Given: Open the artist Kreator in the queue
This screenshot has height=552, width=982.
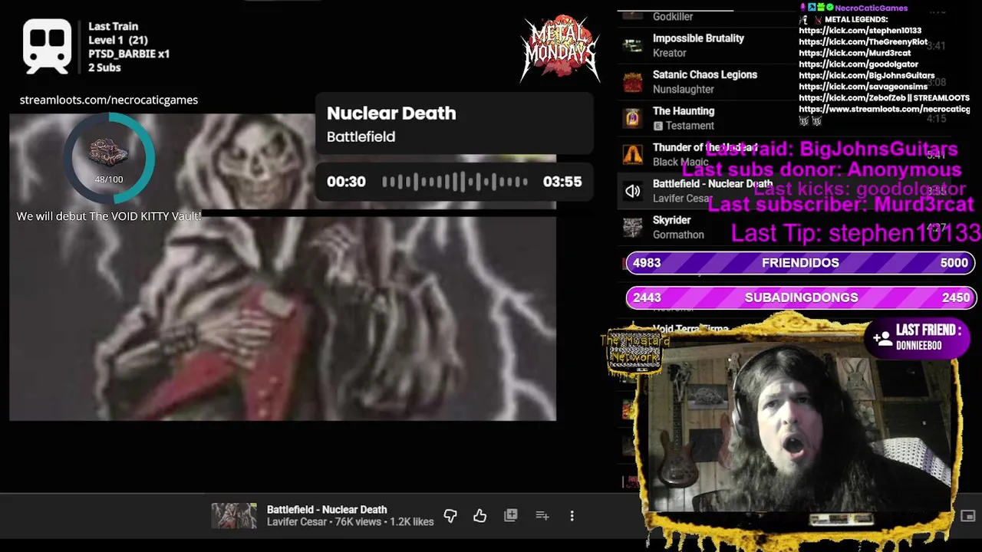Looking at the screenshot, I should pos(669,53).
